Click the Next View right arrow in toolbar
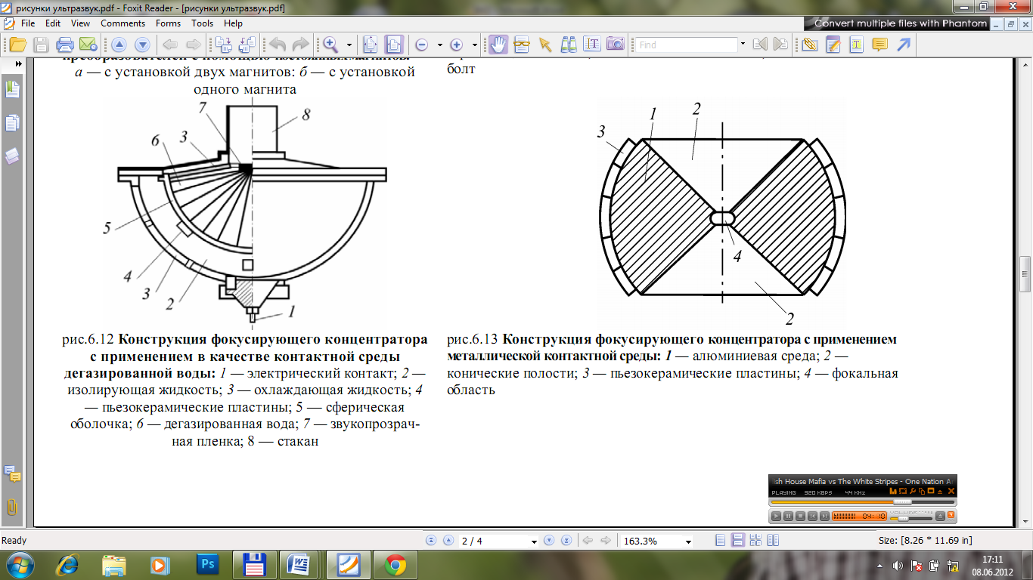The width and height of the screenshot is (1033, 580). pyautogui.click(x=193, y=44)
